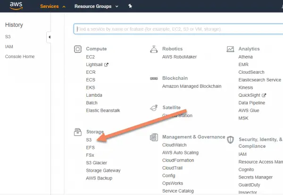283x195 pixels.
Task: Click the pin shortcut icon in header
Action: pos(130,6)
